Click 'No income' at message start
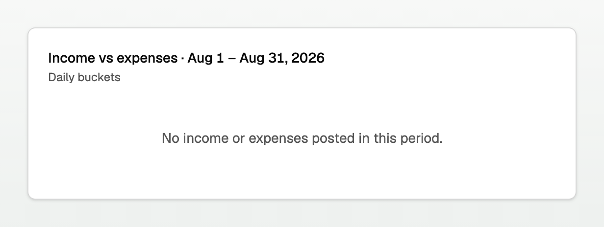Viewport: 604px width, 227px height. click(x=195, y=138)
